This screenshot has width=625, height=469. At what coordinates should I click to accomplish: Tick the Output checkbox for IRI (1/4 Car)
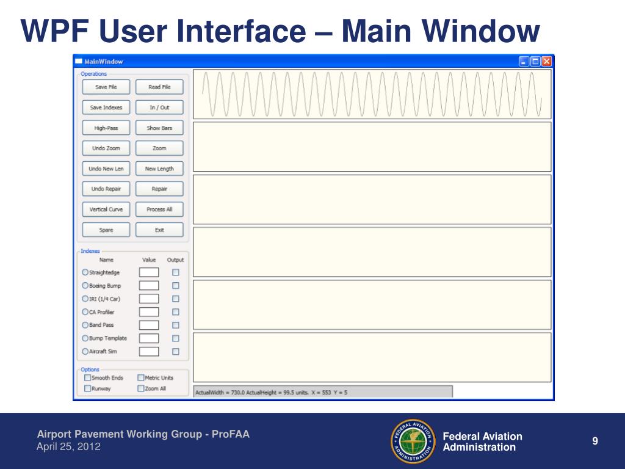pos(176,299)
